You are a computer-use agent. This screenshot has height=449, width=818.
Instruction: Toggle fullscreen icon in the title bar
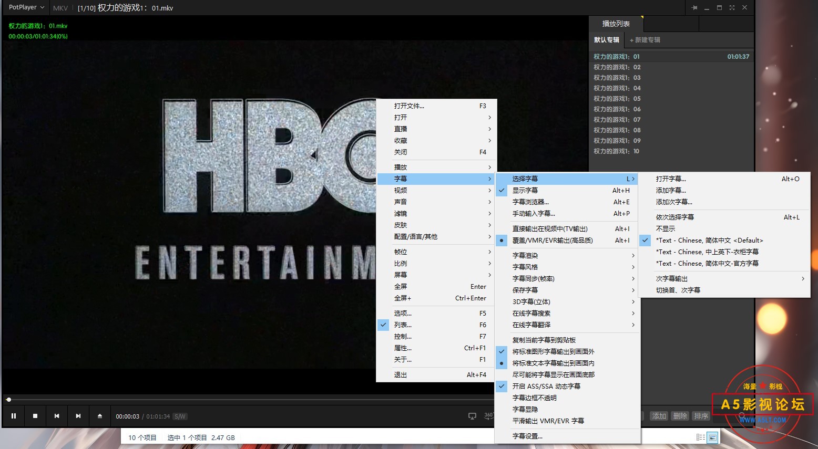point(732,7)
